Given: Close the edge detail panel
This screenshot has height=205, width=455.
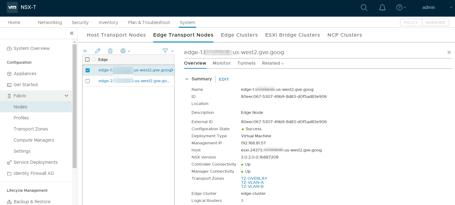Looking at the screenshot, I should pyautogui.click(x=449, y=53).
